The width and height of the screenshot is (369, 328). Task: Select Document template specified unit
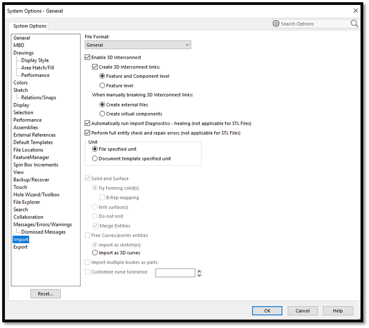pyautogui.click(x=94, y=158)
